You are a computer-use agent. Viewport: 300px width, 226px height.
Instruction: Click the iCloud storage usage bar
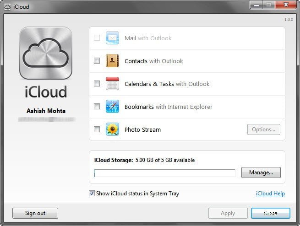coord(165,173)
